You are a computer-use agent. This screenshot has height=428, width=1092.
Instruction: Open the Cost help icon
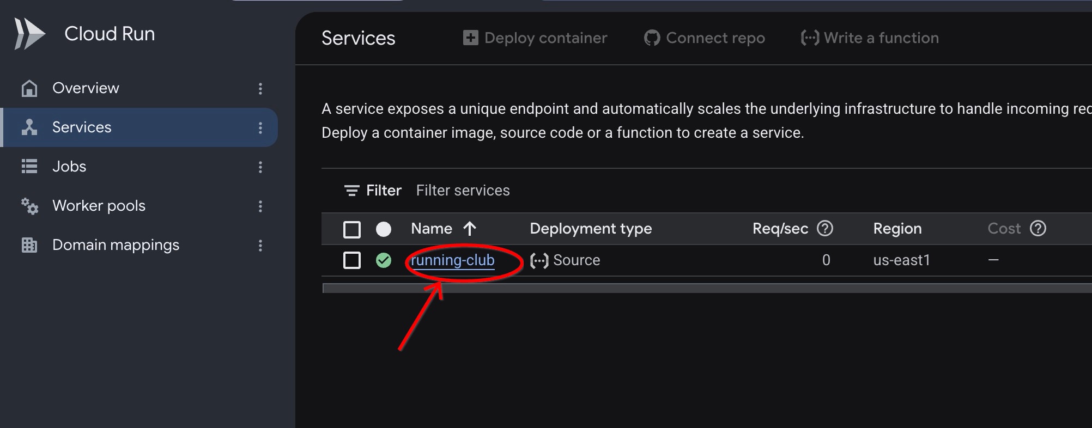point(1038,229)
